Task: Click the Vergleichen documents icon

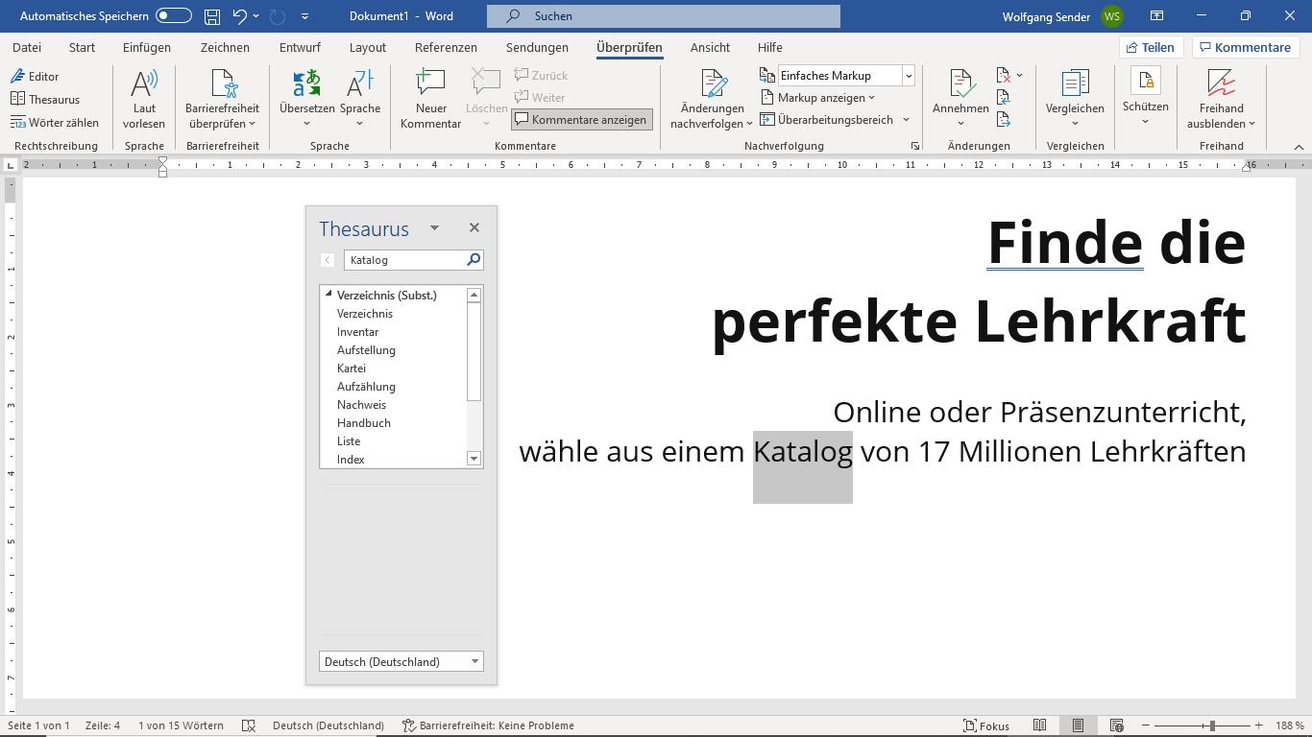Action: tap(1074, 86)
